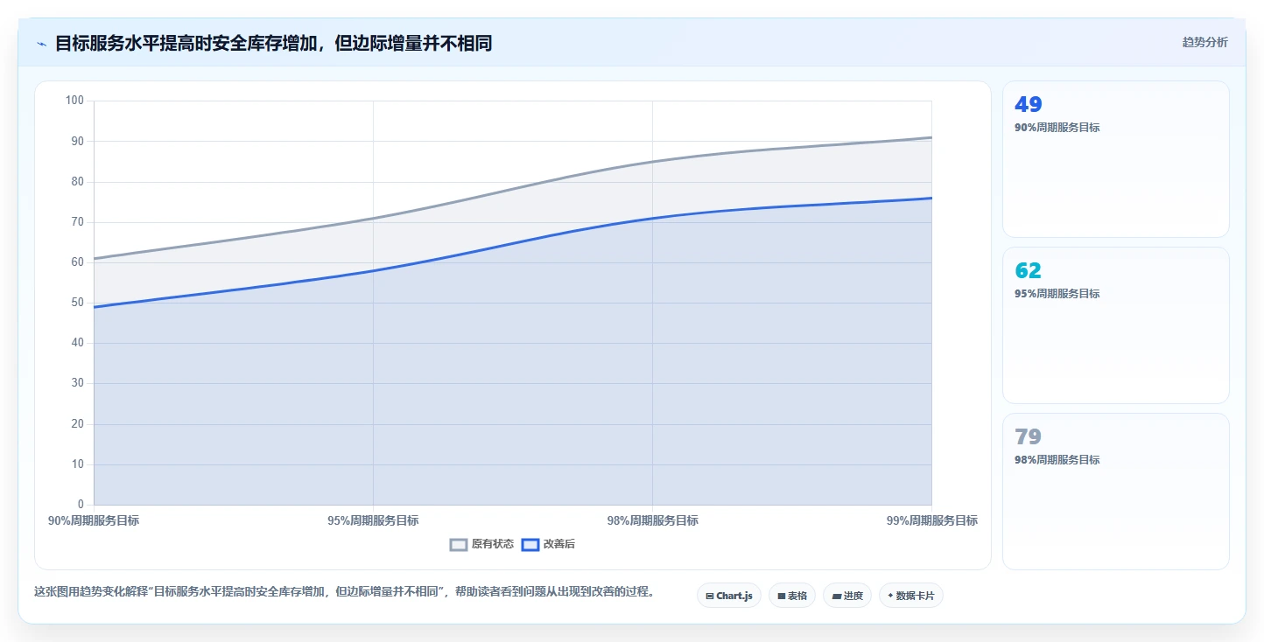Open the card showing value 49
This screenshot has width=1264, height=642.
tap(1116, 159)
